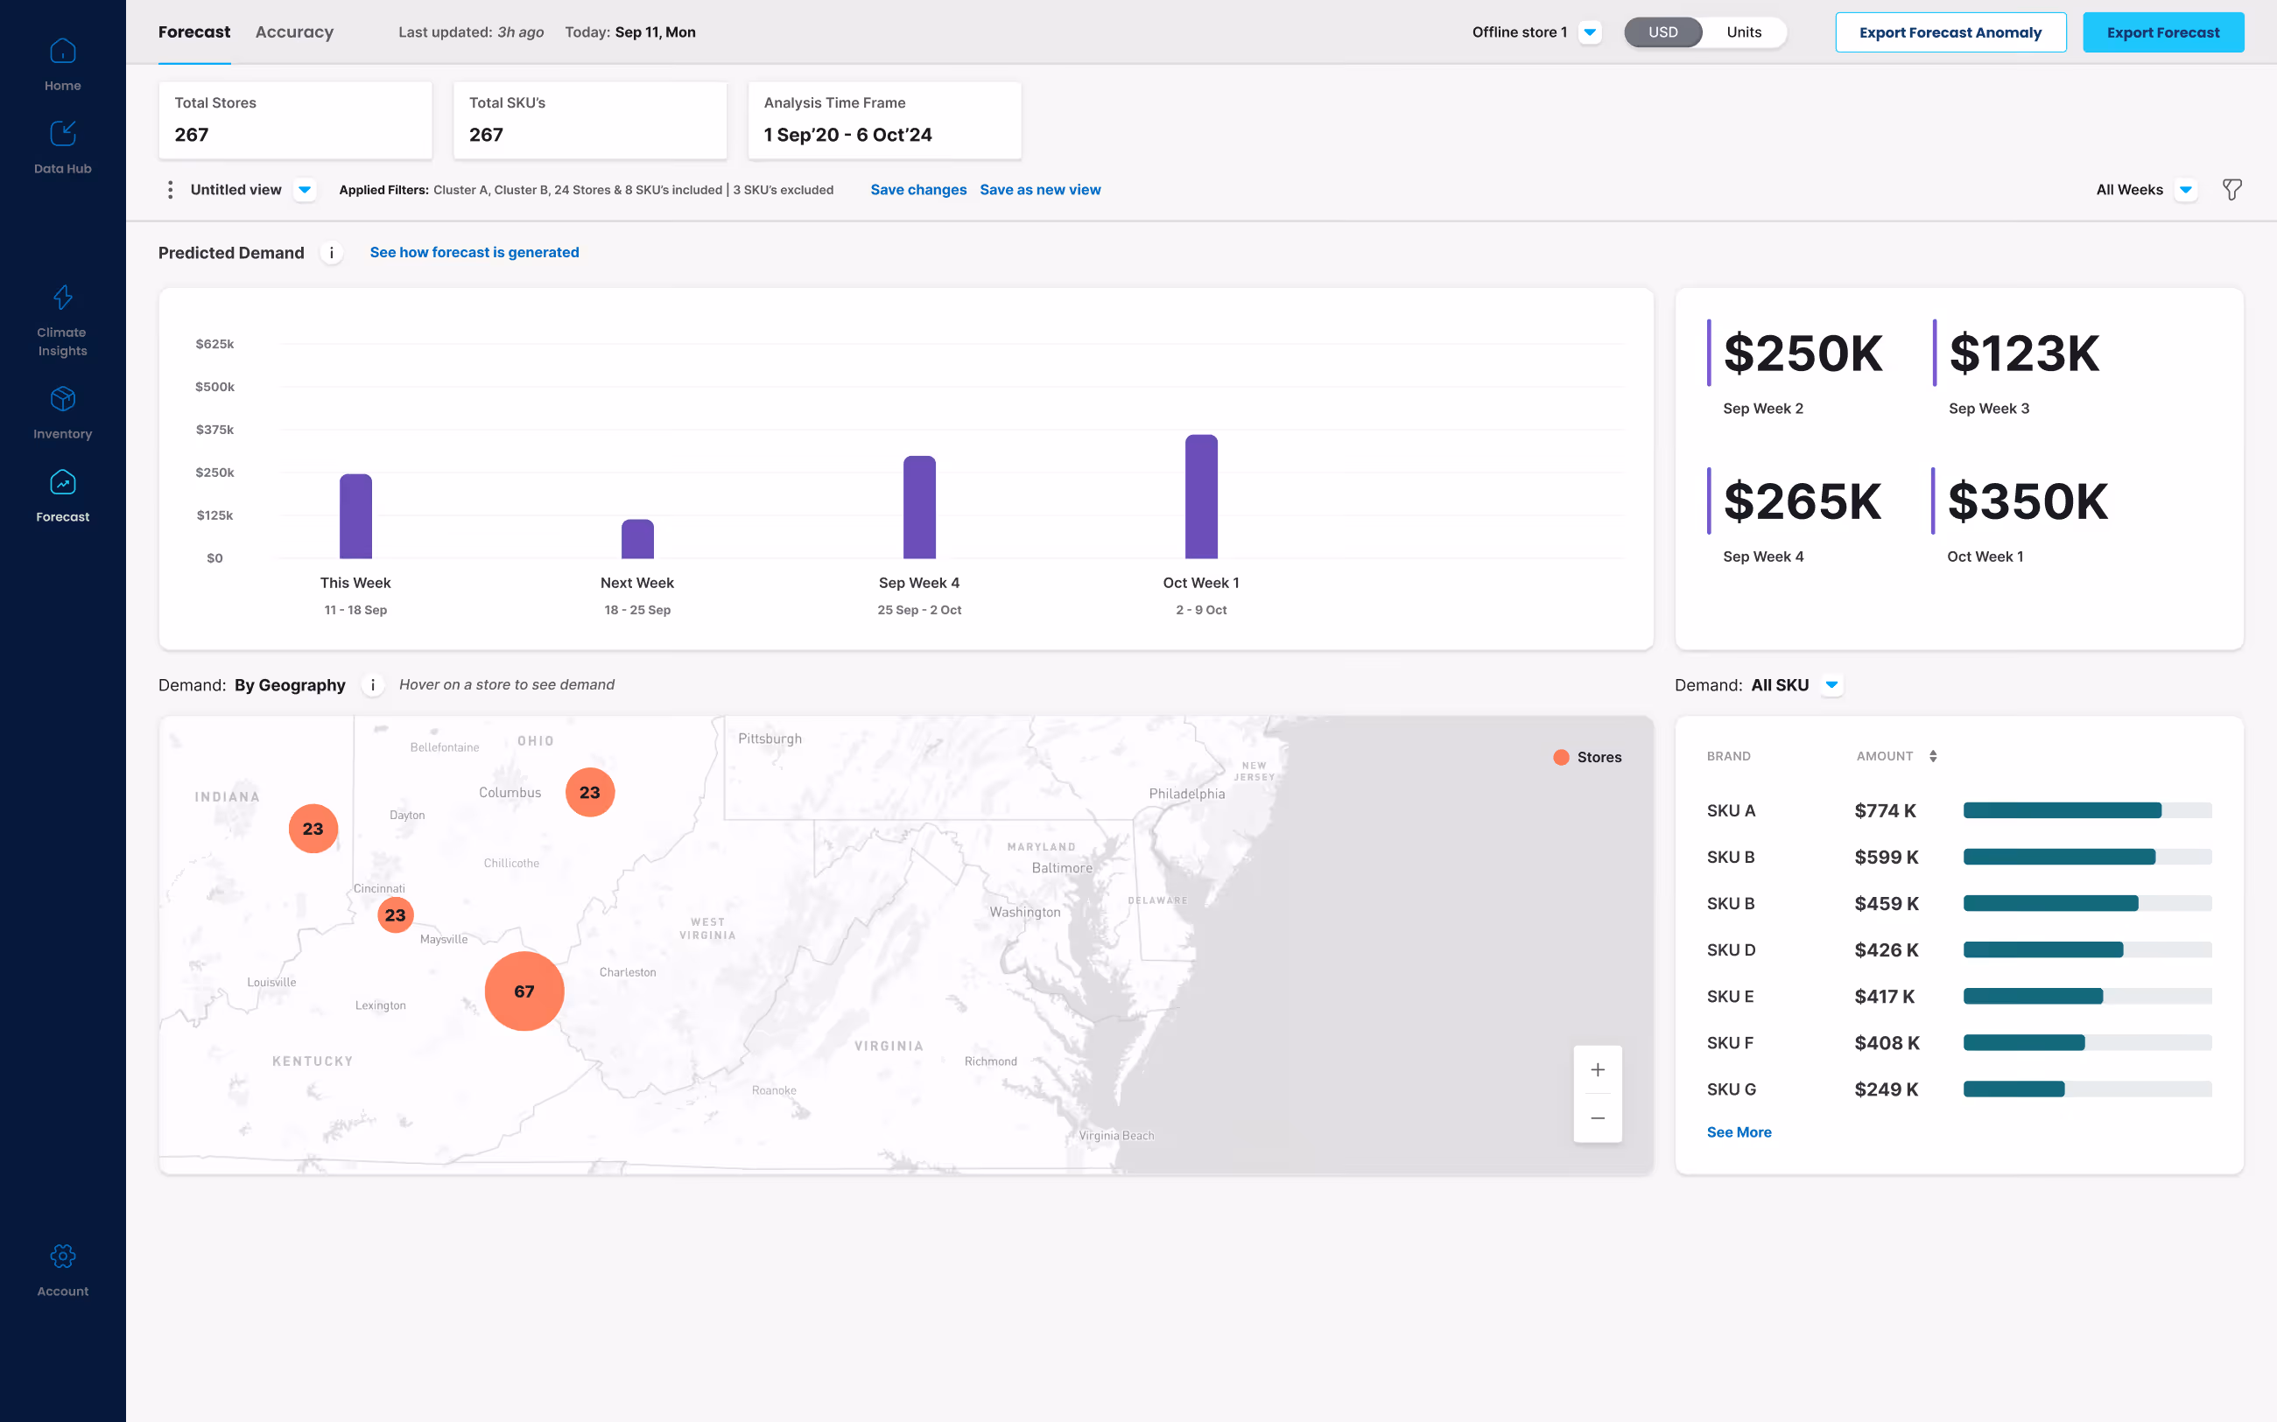This screenshot has height=1422, width=2277.
Task: Click the 23 cluster near Cincinnati
Action: (395, 915)
